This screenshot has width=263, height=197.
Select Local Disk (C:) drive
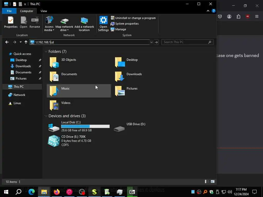79,126
